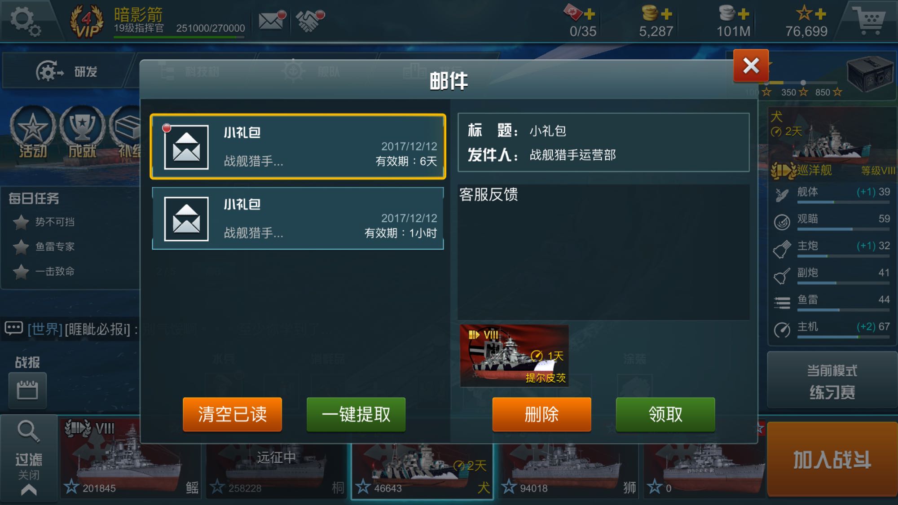Open the handshake friends icon

pos(310,21)
